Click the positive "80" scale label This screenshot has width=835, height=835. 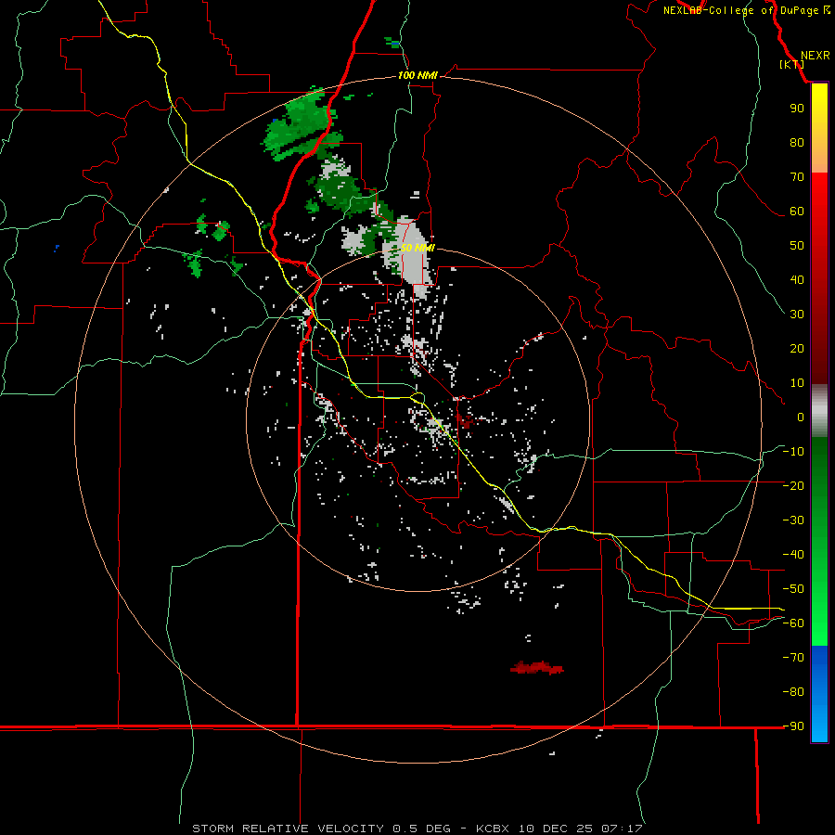[797, 143]
